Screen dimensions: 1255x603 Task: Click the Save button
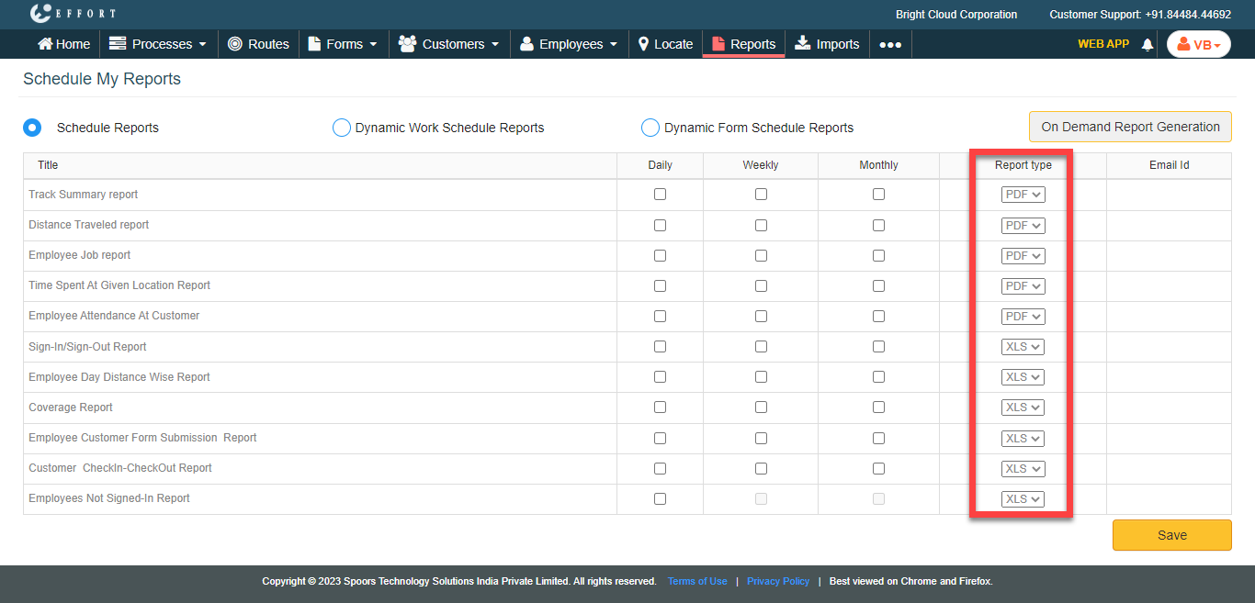1171,535
